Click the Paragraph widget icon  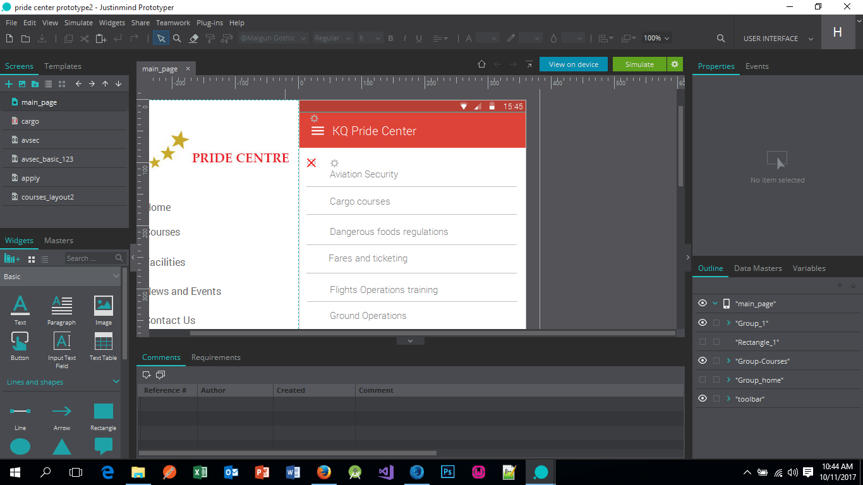[62, 310]
